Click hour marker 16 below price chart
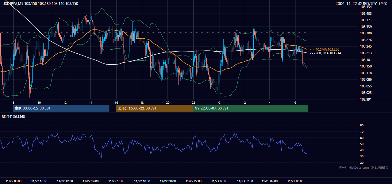 (116, 102)
